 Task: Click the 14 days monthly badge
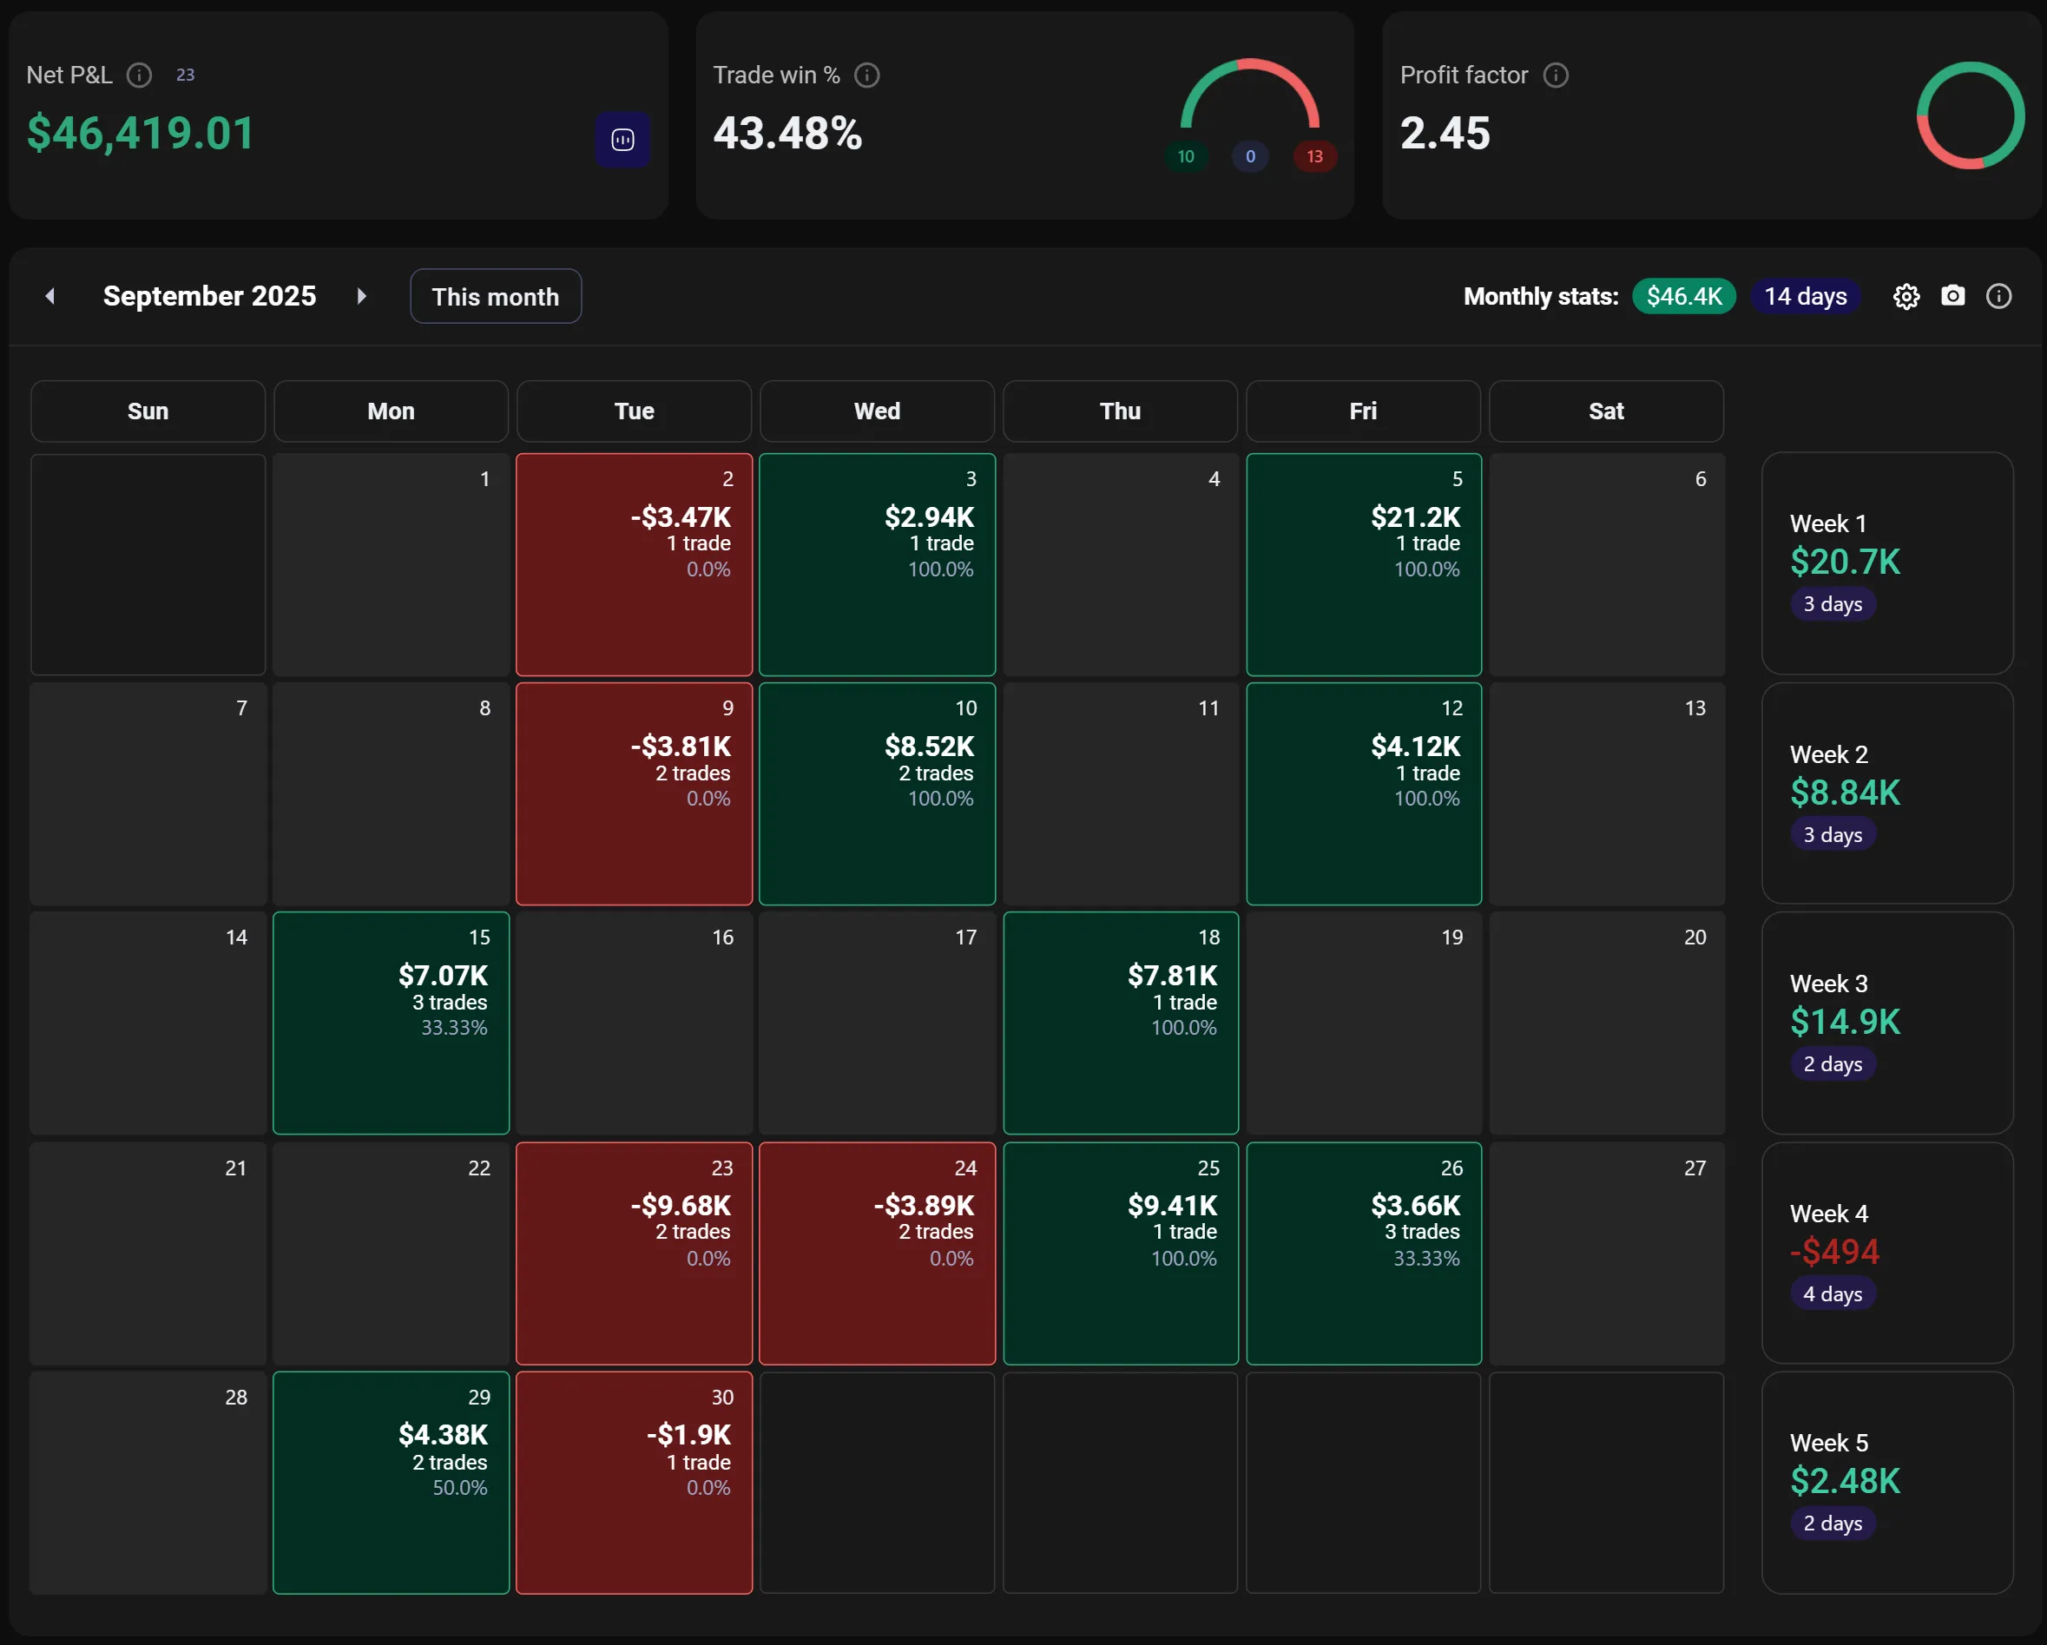1805,296
